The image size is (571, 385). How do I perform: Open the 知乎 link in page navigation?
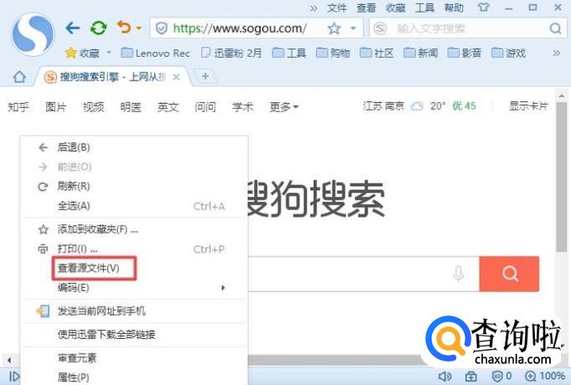(18, 107)
